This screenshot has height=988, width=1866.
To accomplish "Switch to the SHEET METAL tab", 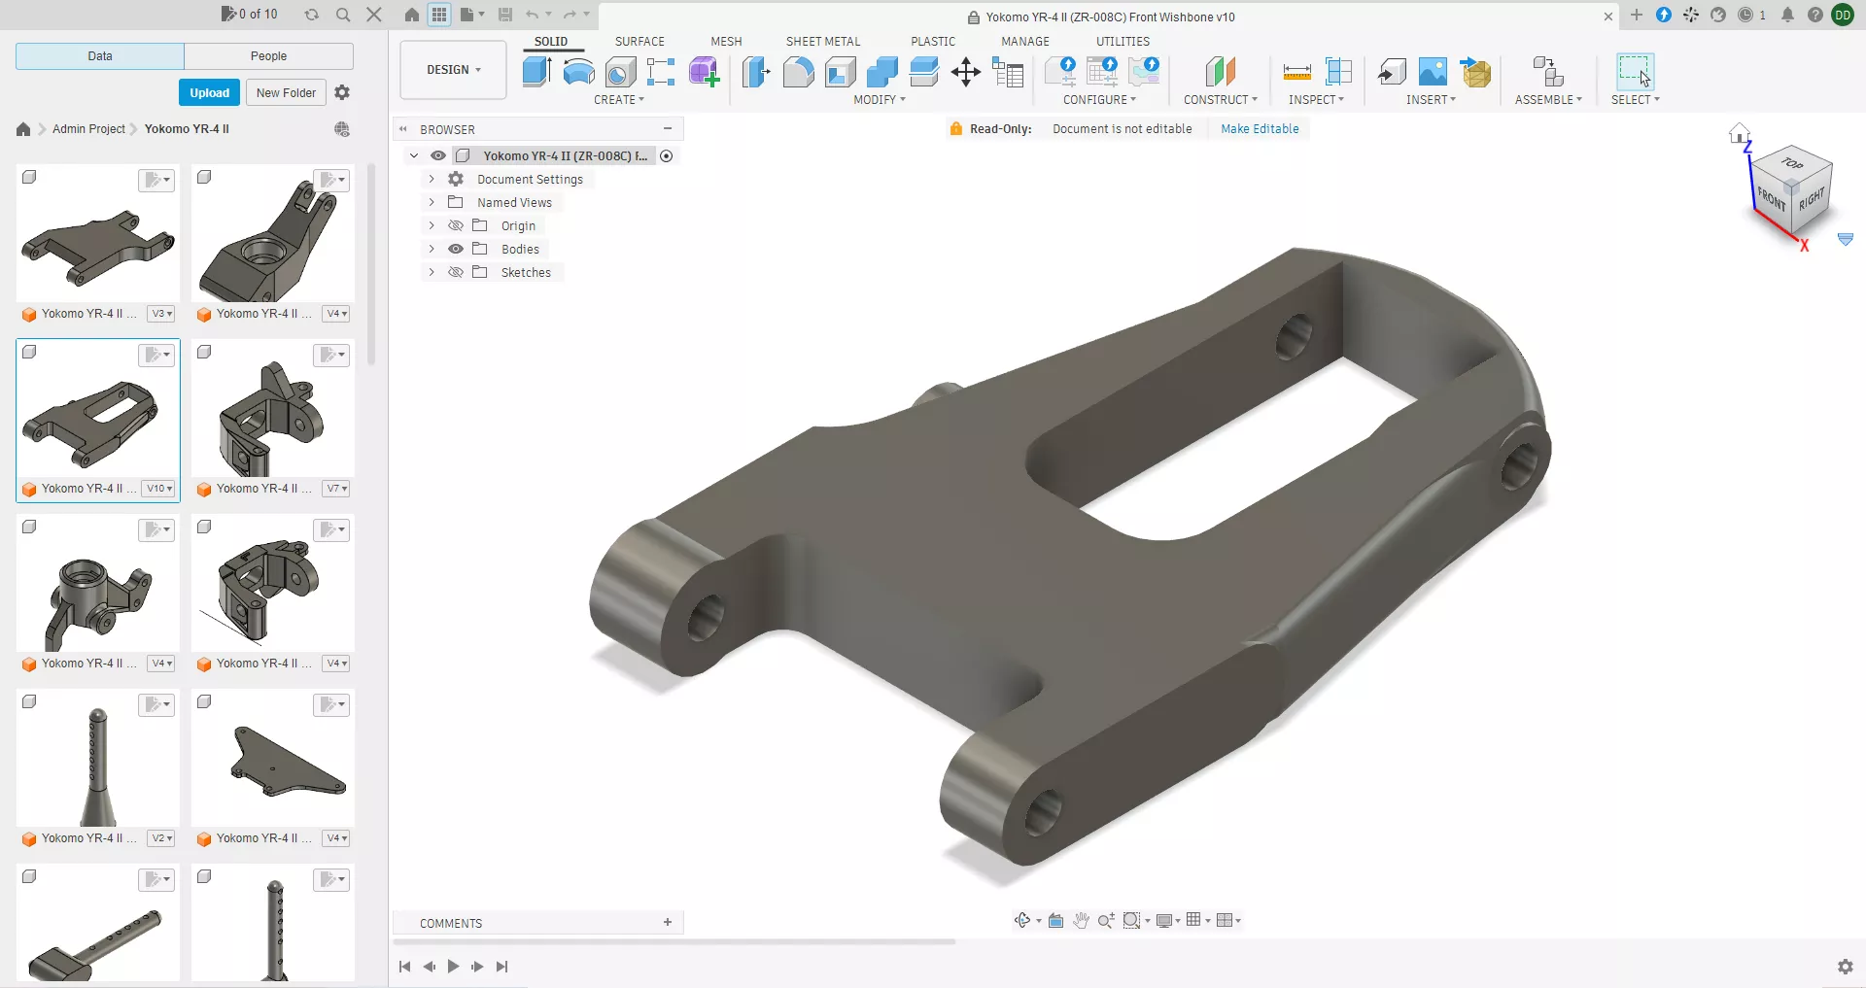I will [x=823, y=42].
